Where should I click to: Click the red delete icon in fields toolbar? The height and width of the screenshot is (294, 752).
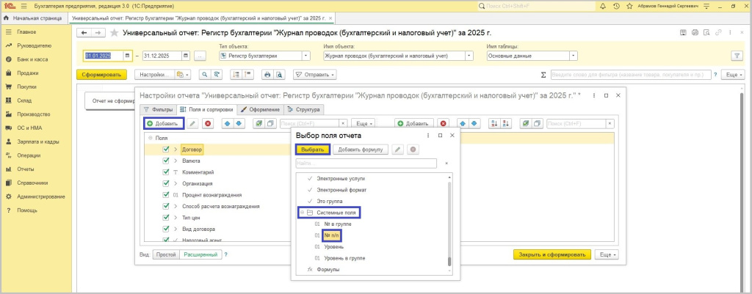coord(208,124)
